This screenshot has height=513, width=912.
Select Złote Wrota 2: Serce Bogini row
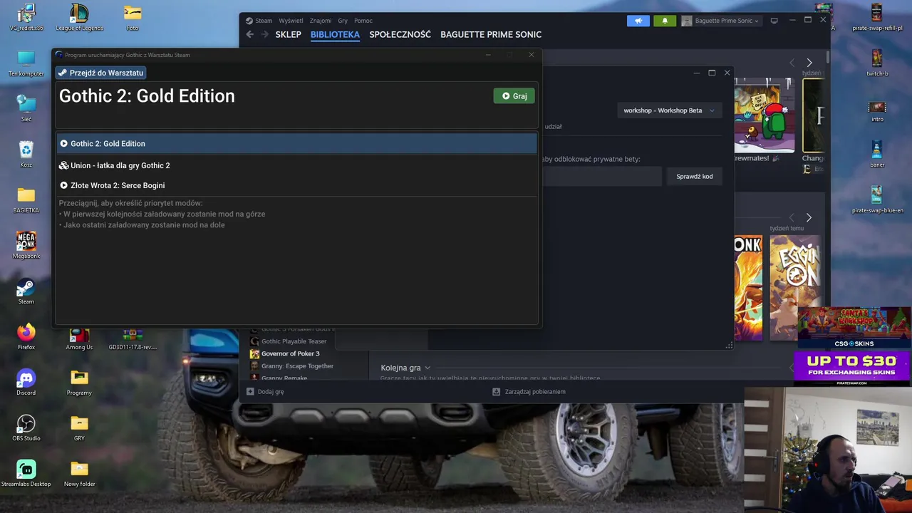coord(296,185)
